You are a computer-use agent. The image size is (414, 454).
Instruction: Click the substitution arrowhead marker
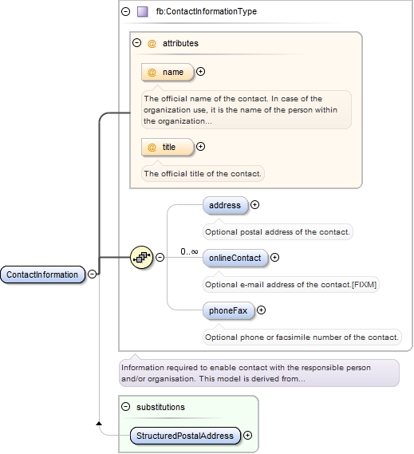99,424
